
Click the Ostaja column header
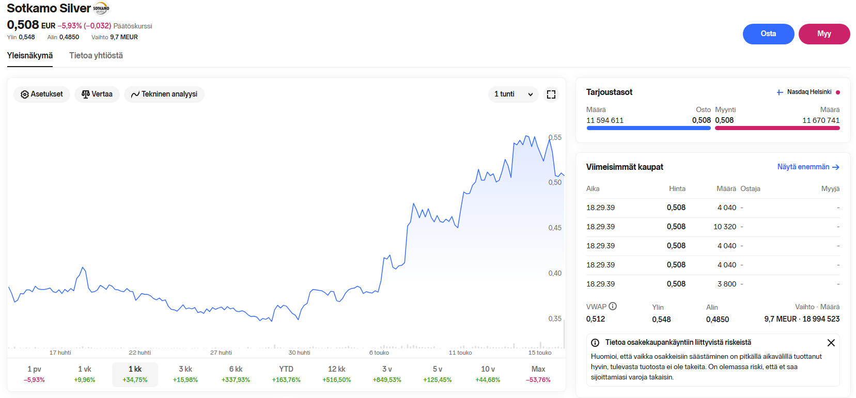750,188
